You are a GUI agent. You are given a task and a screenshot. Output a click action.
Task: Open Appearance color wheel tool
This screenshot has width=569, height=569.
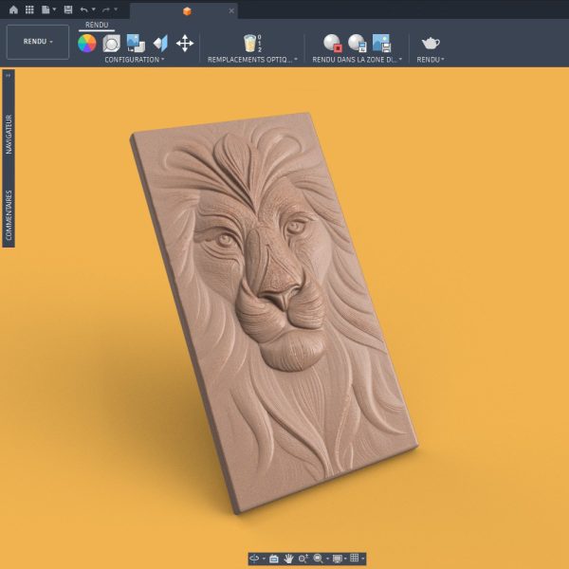[87, 44]
